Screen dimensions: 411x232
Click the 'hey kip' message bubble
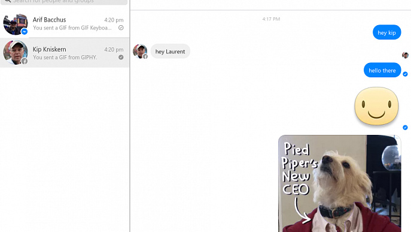(387, 32)
